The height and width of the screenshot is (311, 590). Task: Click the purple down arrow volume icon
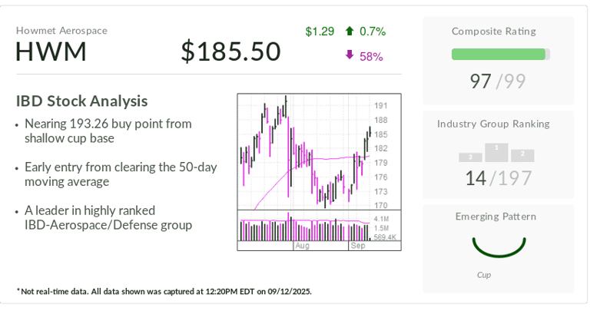click(350, 55)
